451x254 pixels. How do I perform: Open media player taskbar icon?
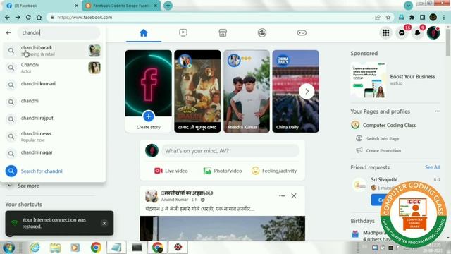[75, 248]
